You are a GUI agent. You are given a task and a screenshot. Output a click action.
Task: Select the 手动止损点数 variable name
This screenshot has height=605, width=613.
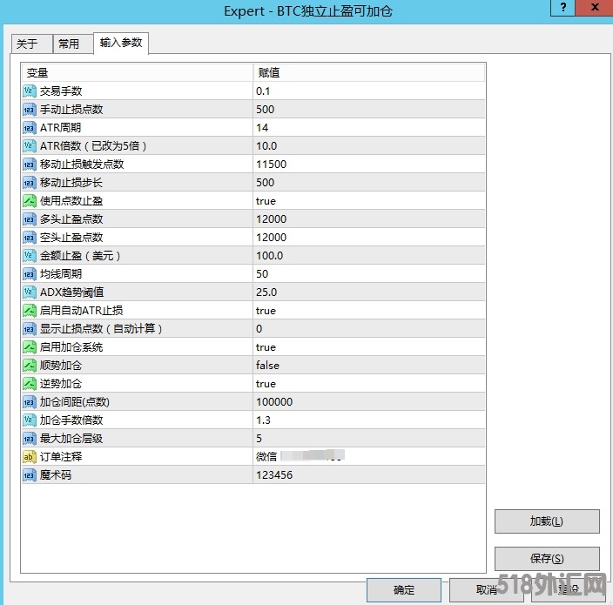(71, 110)
